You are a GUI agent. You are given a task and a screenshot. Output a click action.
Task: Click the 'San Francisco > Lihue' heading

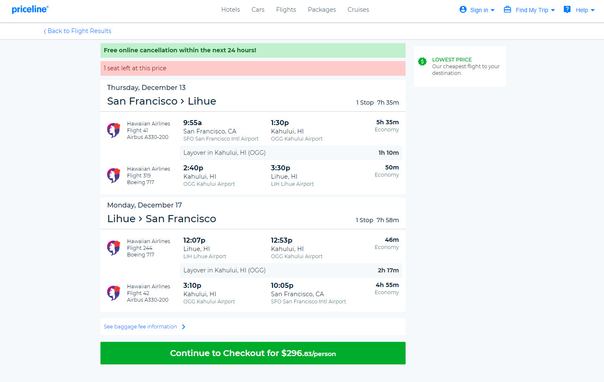pyautogui.click(x=162, y=101)
